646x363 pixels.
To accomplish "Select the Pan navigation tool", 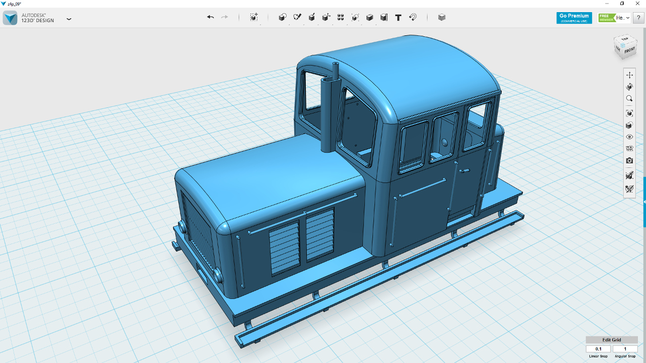I will point(629,75).
